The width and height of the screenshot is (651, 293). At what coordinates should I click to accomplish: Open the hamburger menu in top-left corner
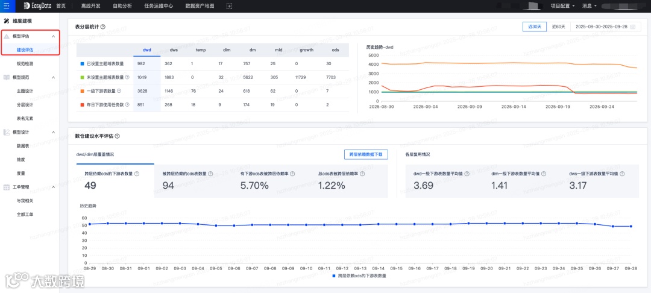click(6, 6)
